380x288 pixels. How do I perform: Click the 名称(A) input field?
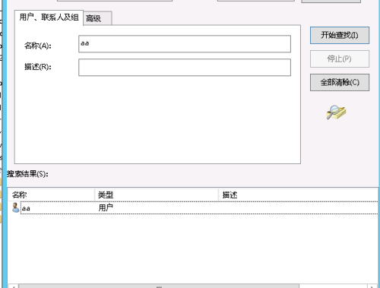pos(185,44)
